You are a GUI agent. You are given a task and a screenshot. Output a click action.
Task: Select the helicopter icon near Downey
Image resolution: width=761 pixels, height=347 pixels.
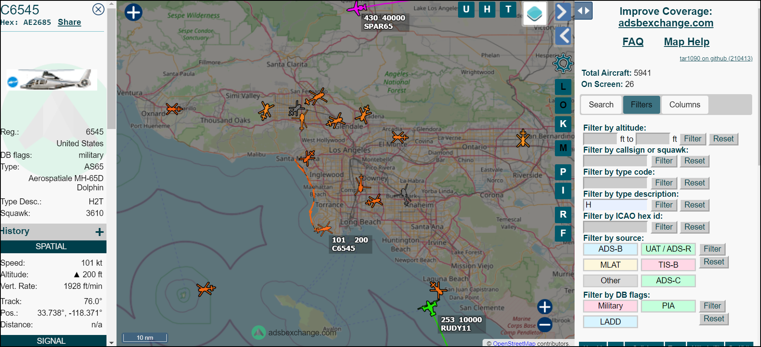[x=361, y=185]
